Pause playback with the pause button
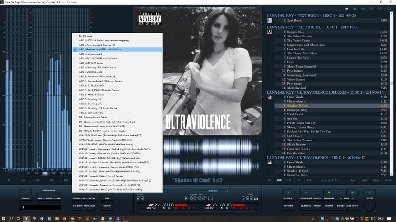Image resolution: width=396 pixels, height=222 pixels. [x=317, y=193]
